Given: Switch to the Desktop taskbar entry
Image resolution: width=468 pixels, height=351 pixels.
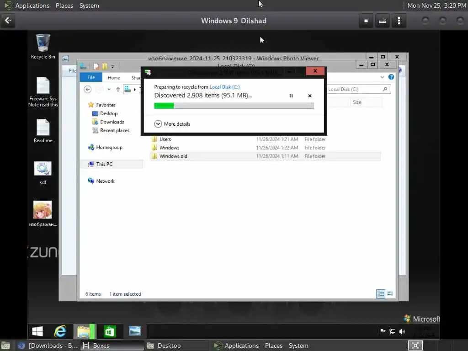Looking at the screenshot, I should (x=178, y=346).
